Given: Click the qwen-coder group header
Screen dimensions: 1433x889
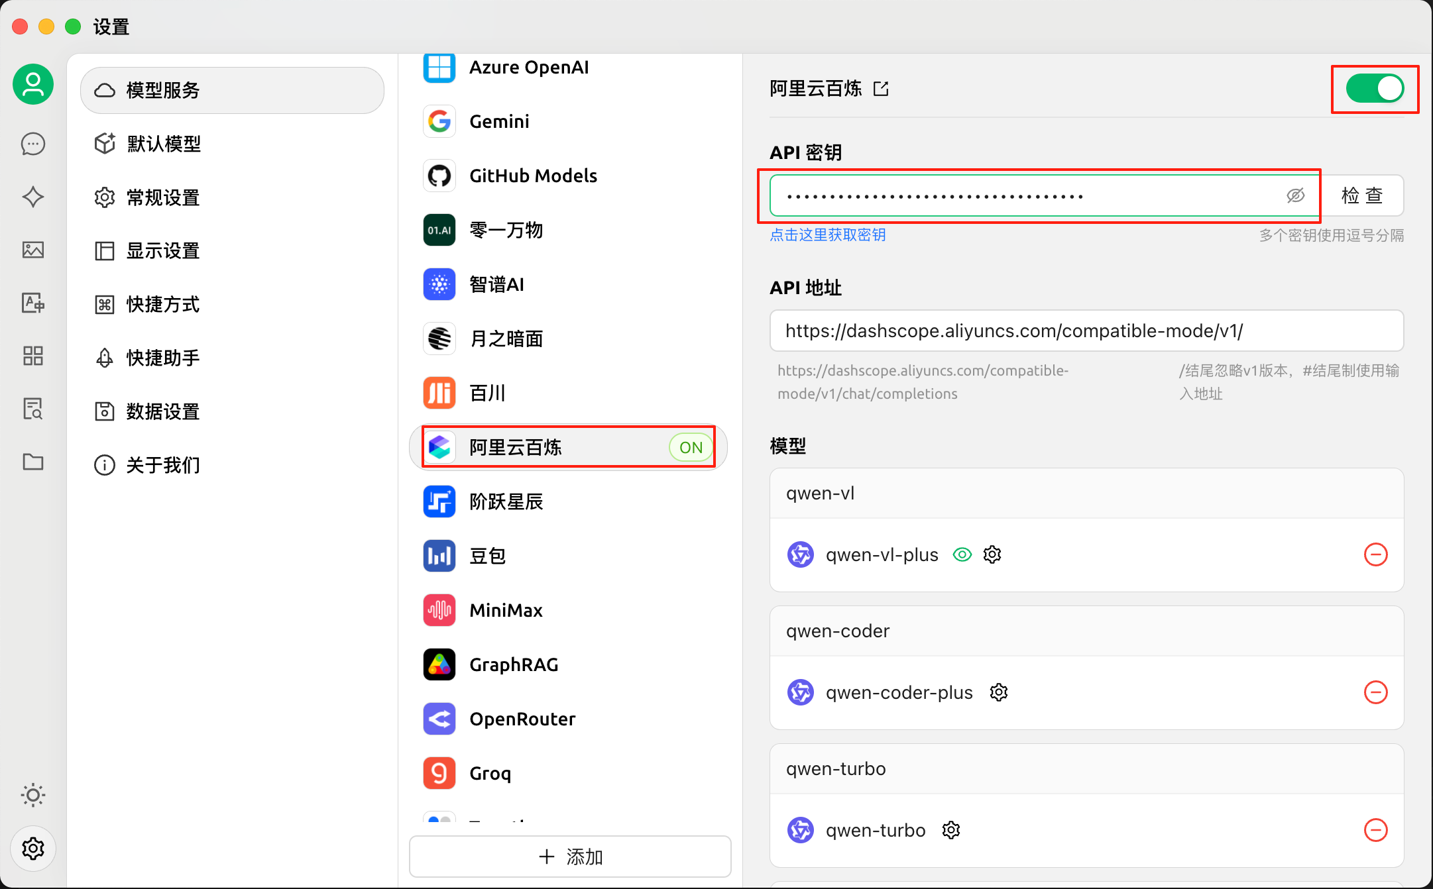Looking at the screenshot, I should [x=1086, y=631].
